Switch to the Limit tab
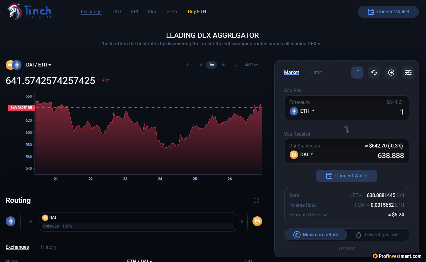The image size is (426, 262). (x=316, y=72)
